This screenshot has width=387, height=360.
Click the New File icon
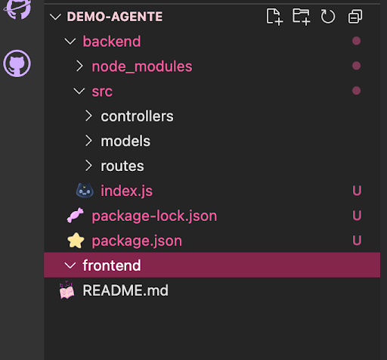(274, 17)
